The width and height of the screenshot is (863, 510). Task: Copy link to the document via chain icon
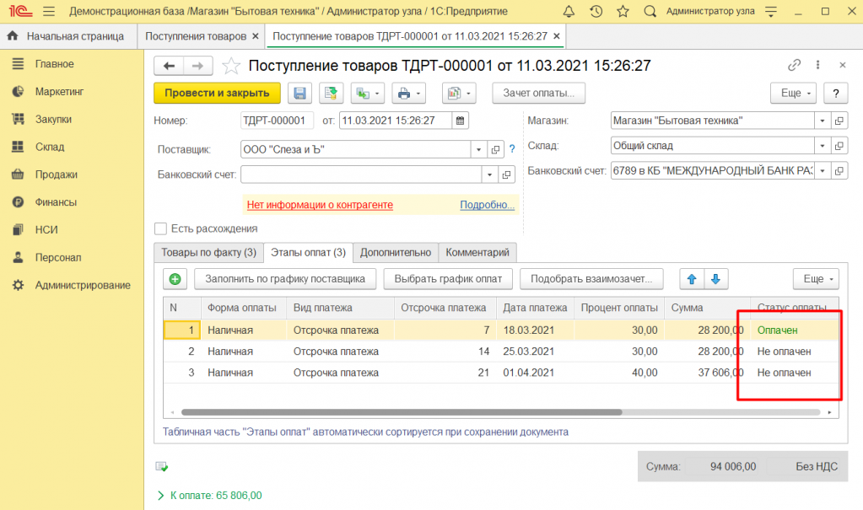tap(794, 66)
